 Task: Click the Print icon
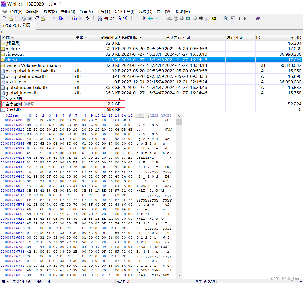(30, 18)
